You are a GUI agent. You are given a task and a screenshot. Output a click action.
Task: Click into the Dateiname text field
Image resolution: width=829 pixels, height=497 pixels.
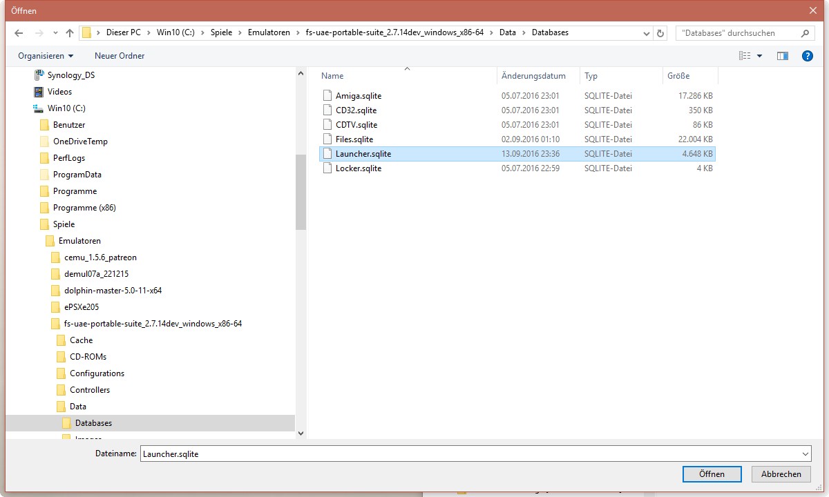point(470,454)
